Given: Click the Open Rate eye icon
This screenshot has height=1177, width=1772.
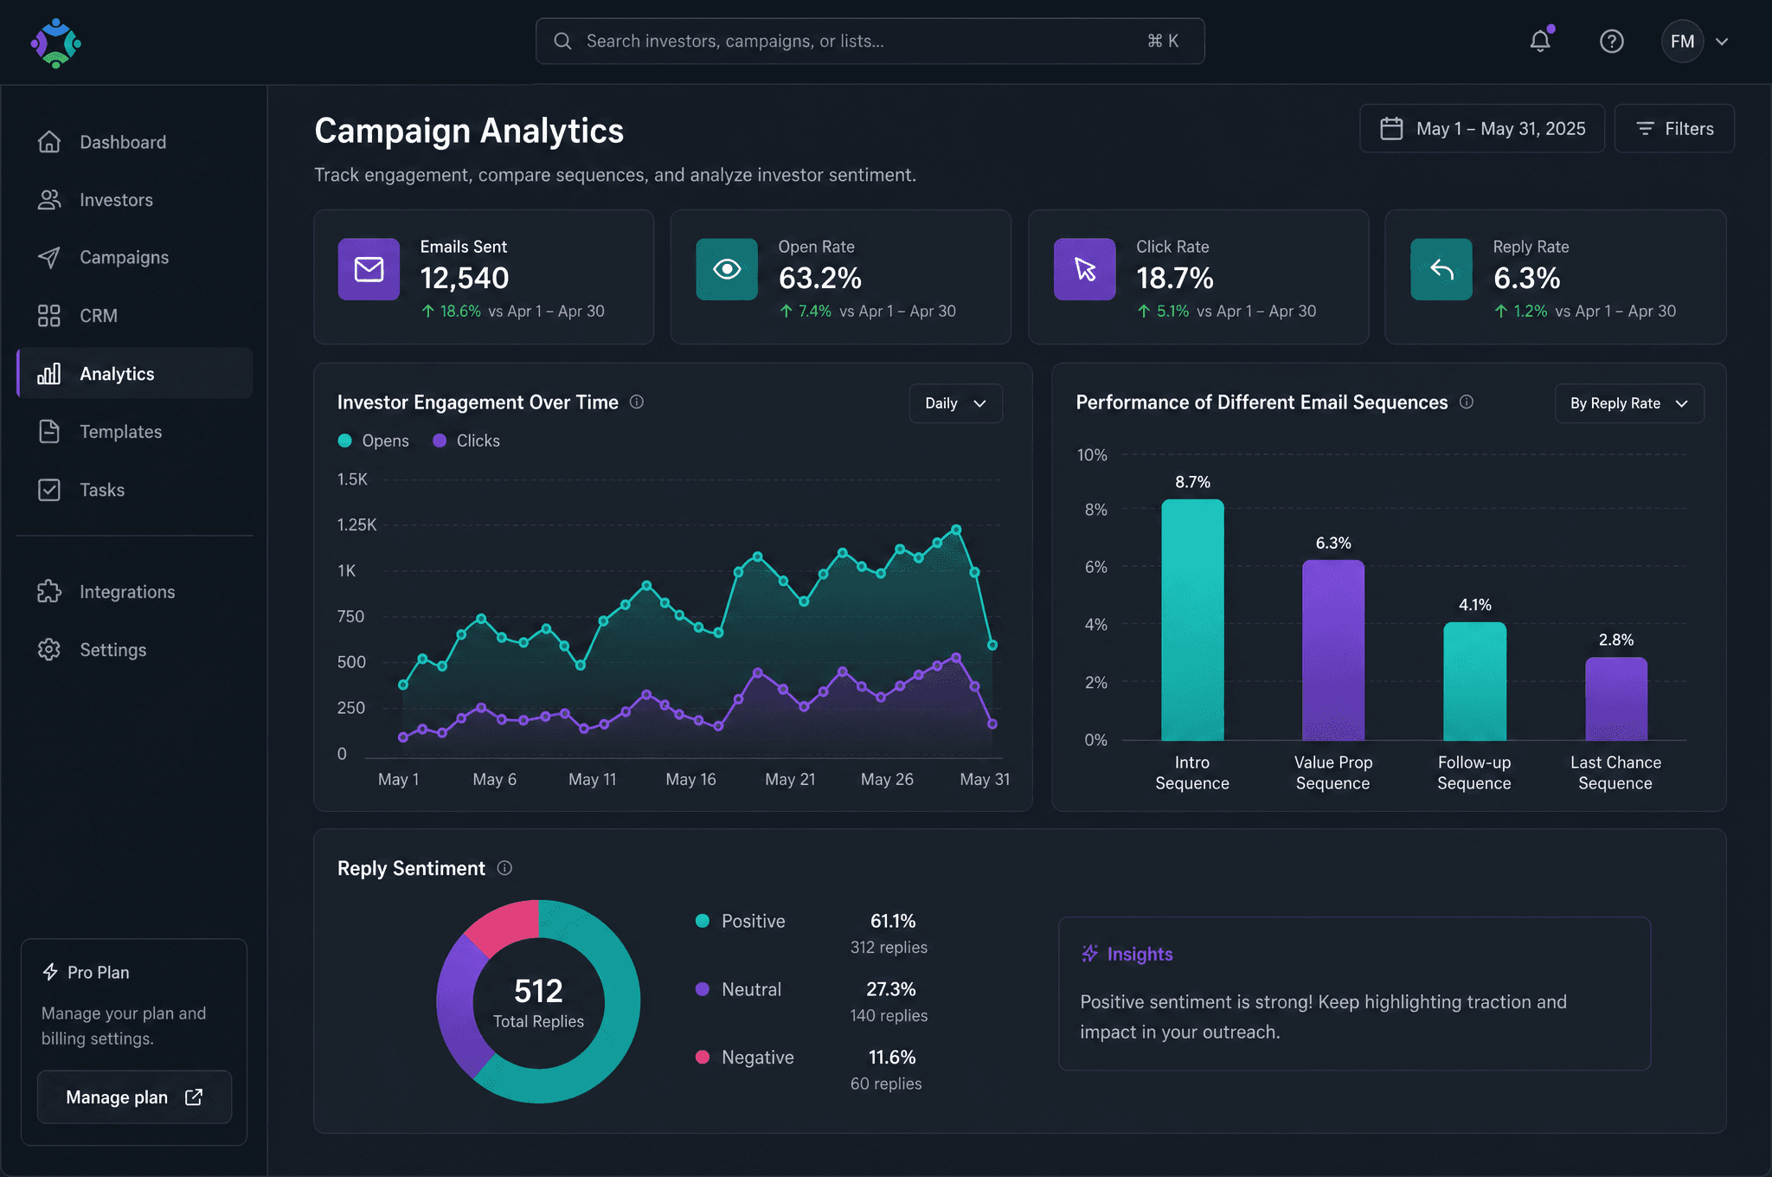Looking at the screenshot, I should 727,269.
